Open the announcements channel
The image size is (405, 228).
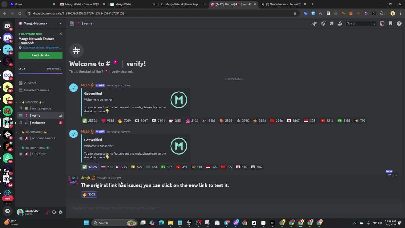pyautogui.click(x=40, y=138)
